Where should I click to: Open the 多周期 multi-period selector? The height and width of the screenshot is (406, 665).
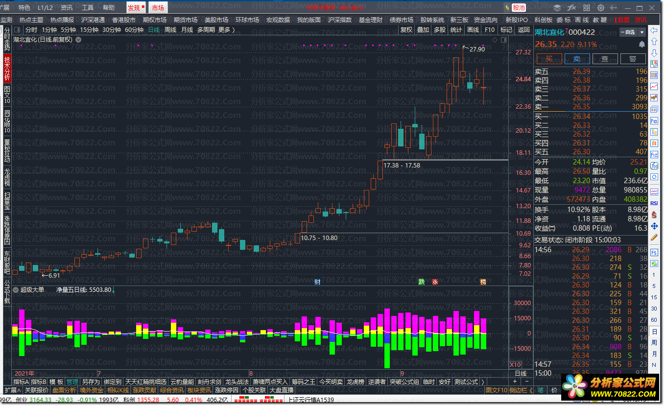(206, 29)
